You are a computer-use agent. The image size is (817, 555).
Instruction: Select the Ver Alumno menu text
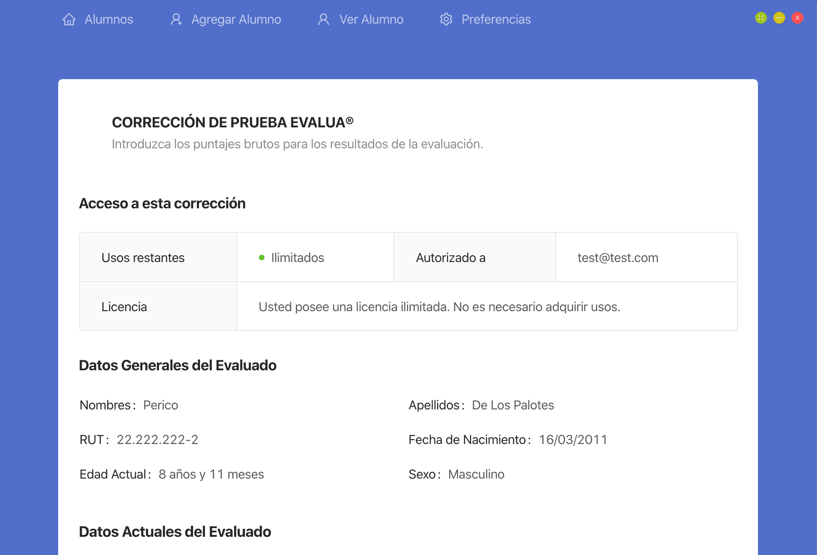(x=371, y=20)
